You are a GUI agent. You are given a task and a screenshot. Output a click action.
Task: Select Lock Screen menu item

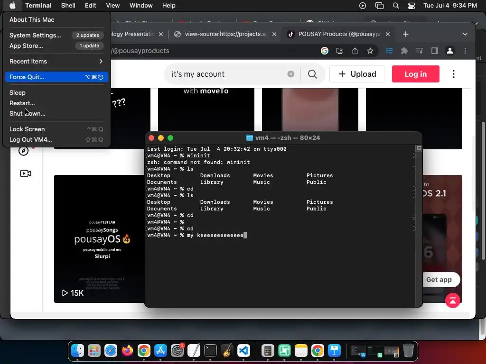coord(56,129)
